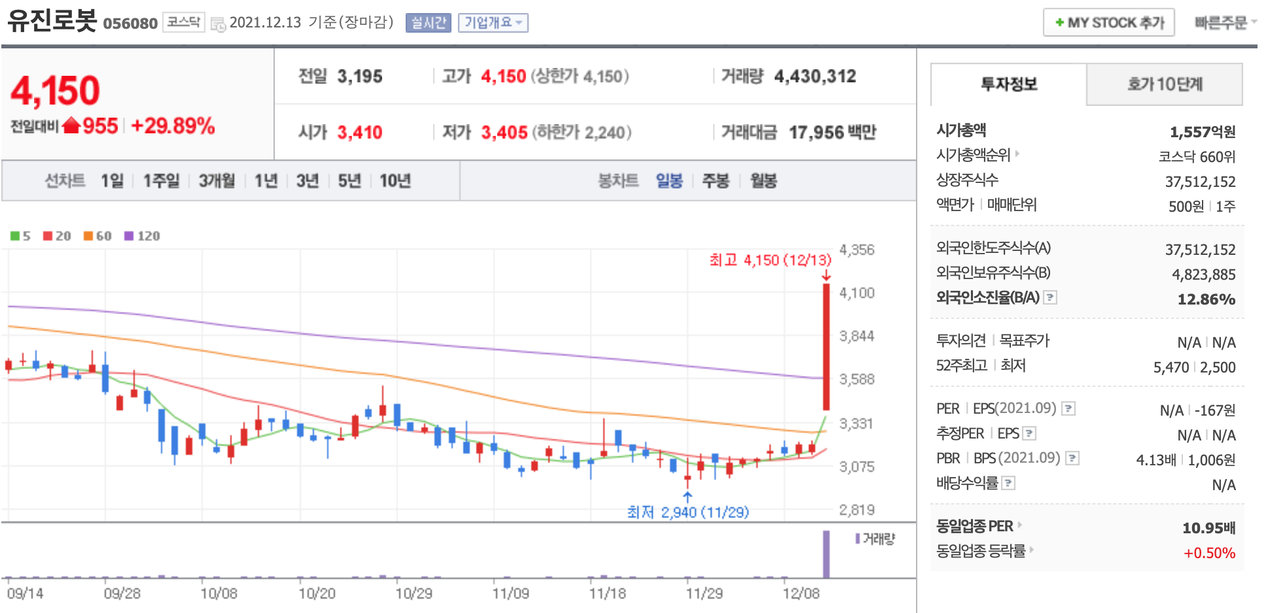This screenshot has height=613, width=1268.
Task: Click the red 20-day moving average legend
Action: [57, 236]
